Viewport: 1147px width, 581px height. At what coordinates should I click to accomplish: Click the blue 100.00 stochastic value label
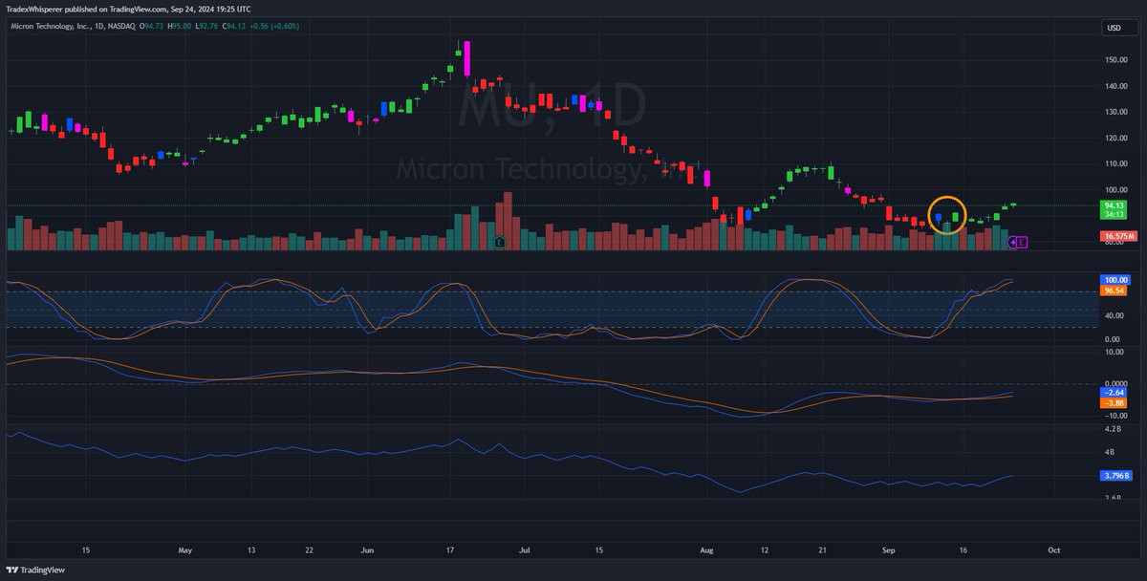(x=1115, y=279)
